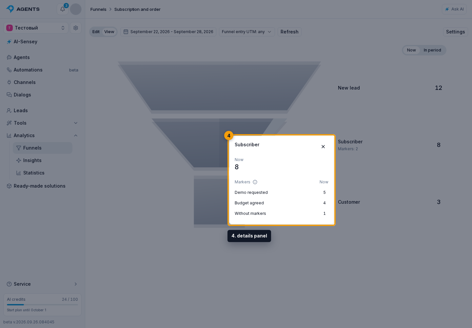Click the Service help icon

(9, 284)
